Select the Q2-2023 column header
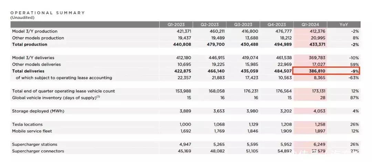The height and width of the screenshot is (162, 372). click(x=209, y=24)
